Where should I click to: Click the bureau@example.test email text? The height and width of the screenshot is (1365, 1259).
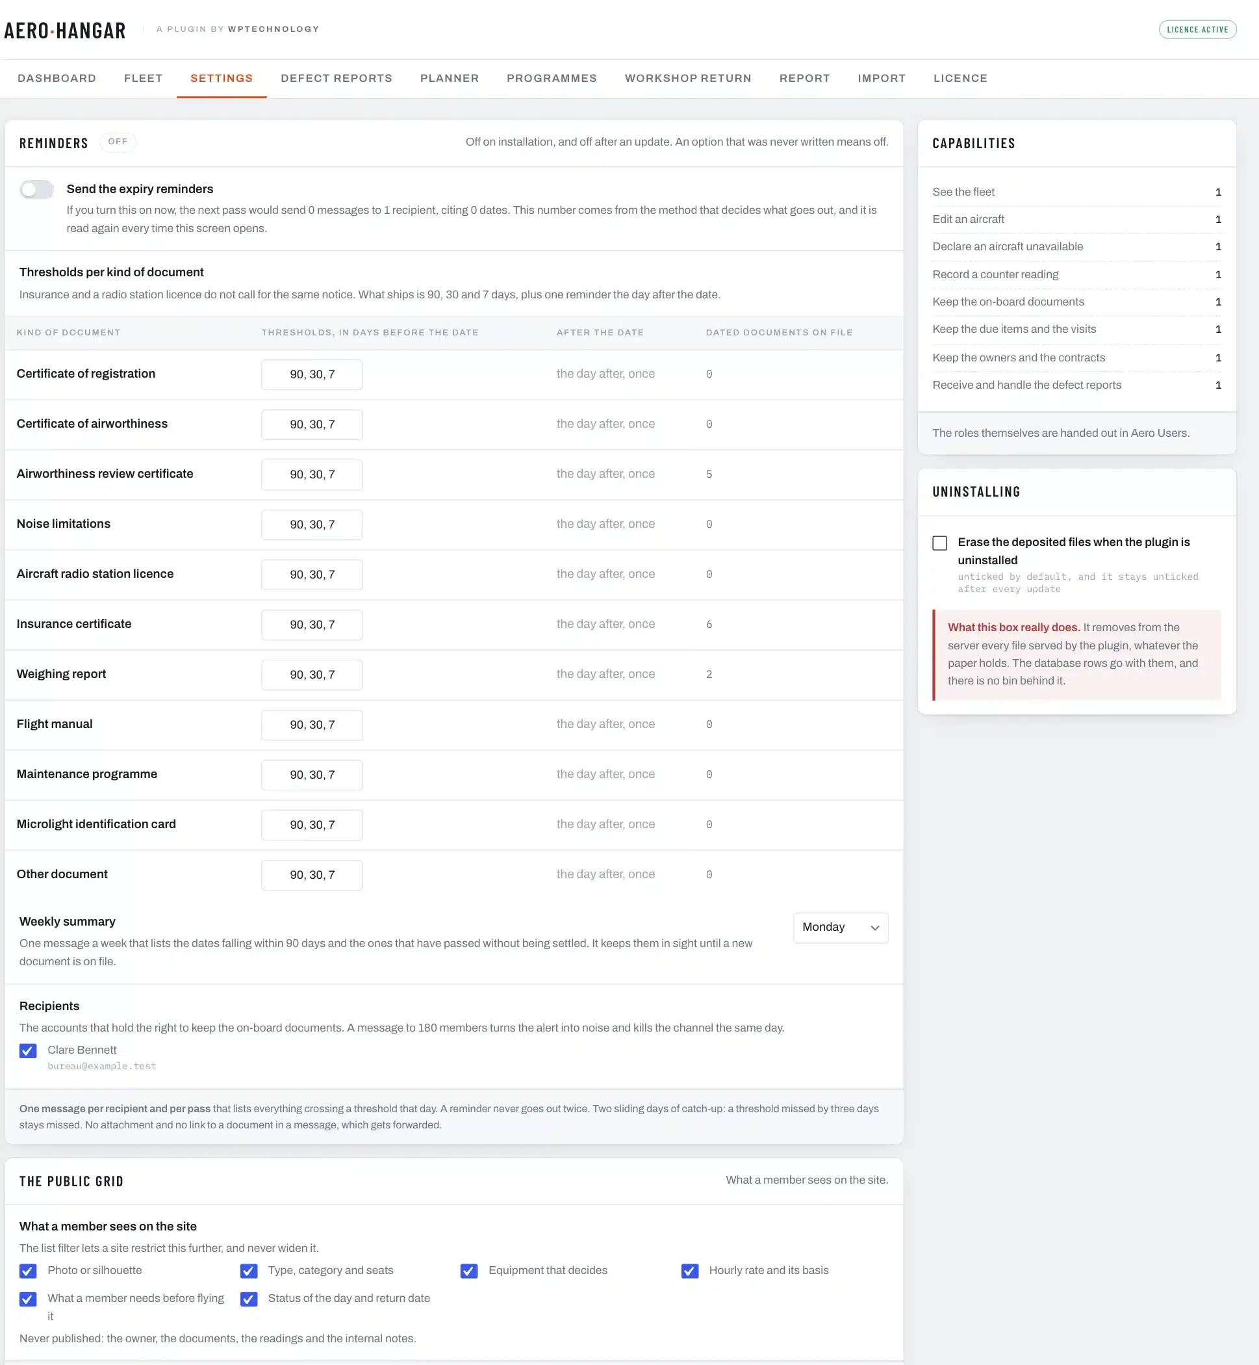click(x=101, y=1067)
